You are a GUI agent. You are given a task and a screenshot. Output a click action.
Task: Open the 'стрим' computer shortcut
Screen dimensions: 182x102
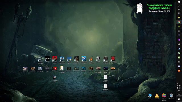pos(150,96)
